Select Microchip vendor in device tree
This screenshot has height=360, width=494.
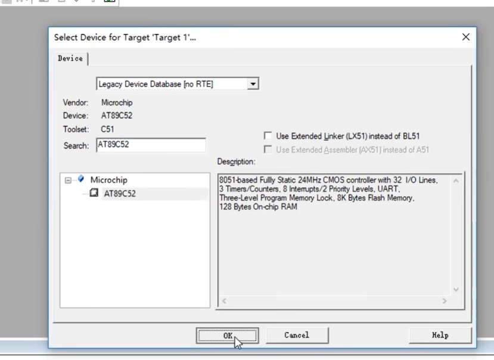[109, 180]
